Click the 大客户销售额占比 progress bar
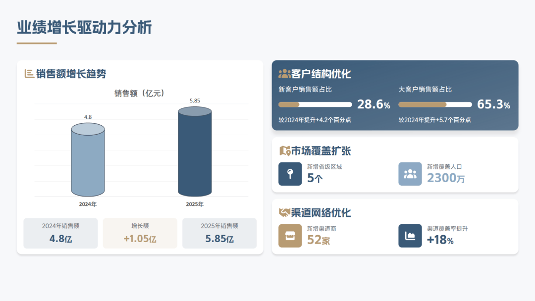This screenshot has width=535, height=301. pos(435,104)
